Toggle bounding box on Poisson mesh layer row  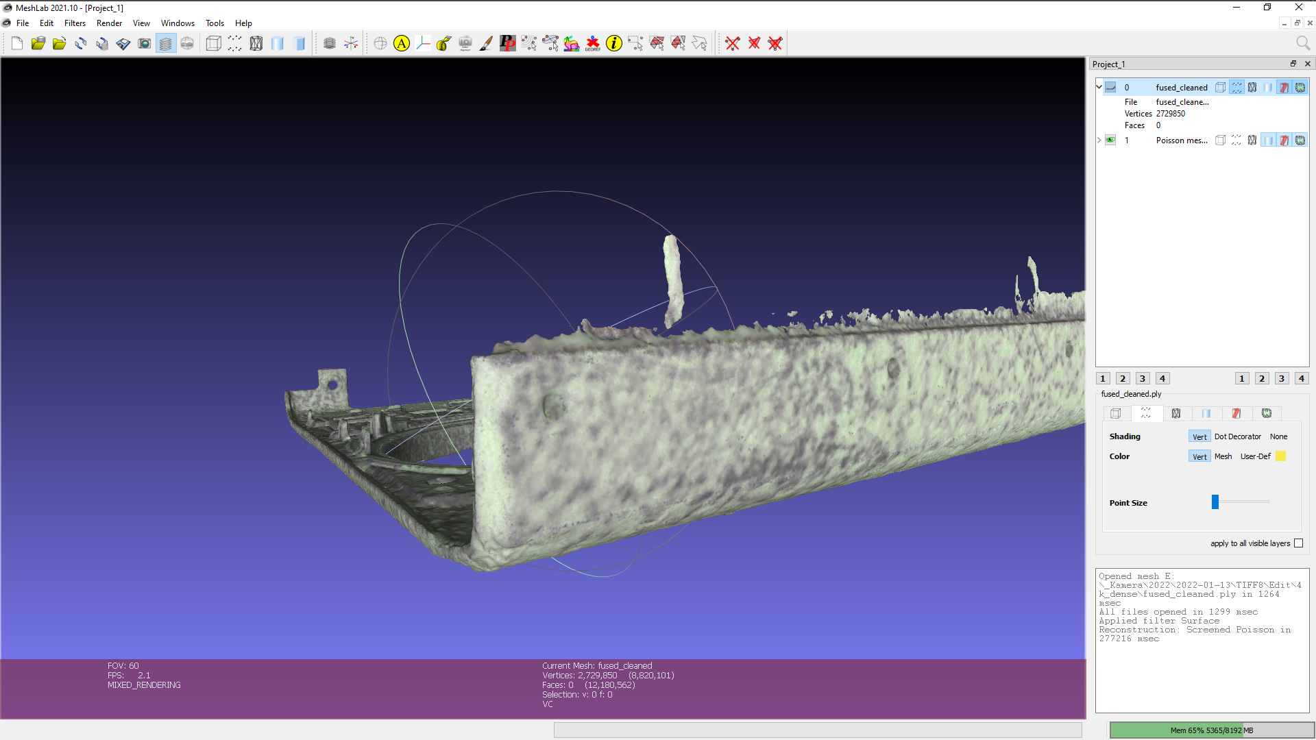(x=1221, y=140)
